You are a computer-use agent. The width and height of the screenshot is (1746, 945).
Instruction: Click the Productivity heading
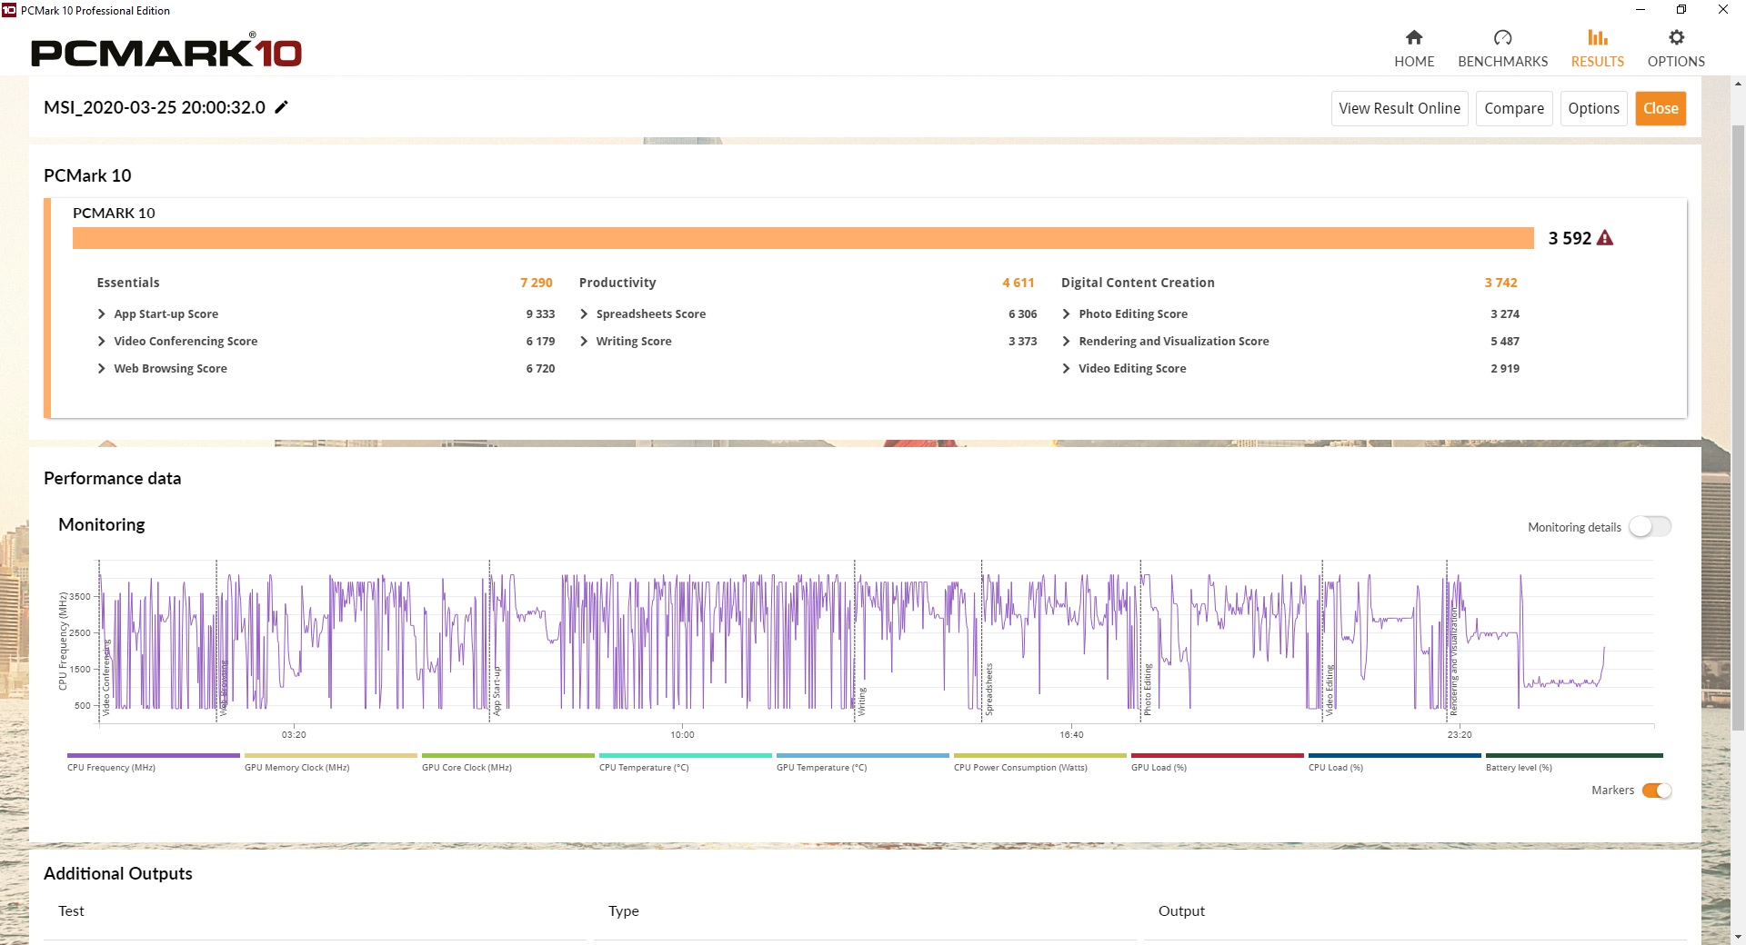pos(617,283)
